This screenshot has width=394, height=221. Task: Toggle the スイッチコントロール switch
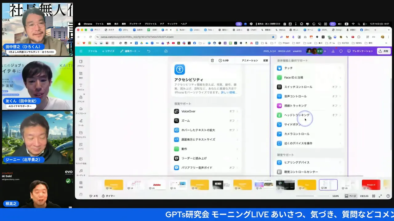coord(335,87)
